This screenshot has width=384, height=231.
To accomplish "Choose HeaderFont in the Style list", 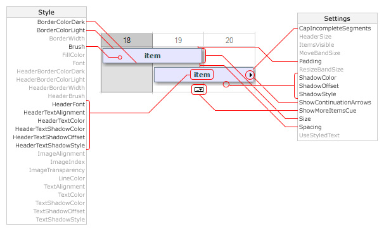I will click(68, 104).
